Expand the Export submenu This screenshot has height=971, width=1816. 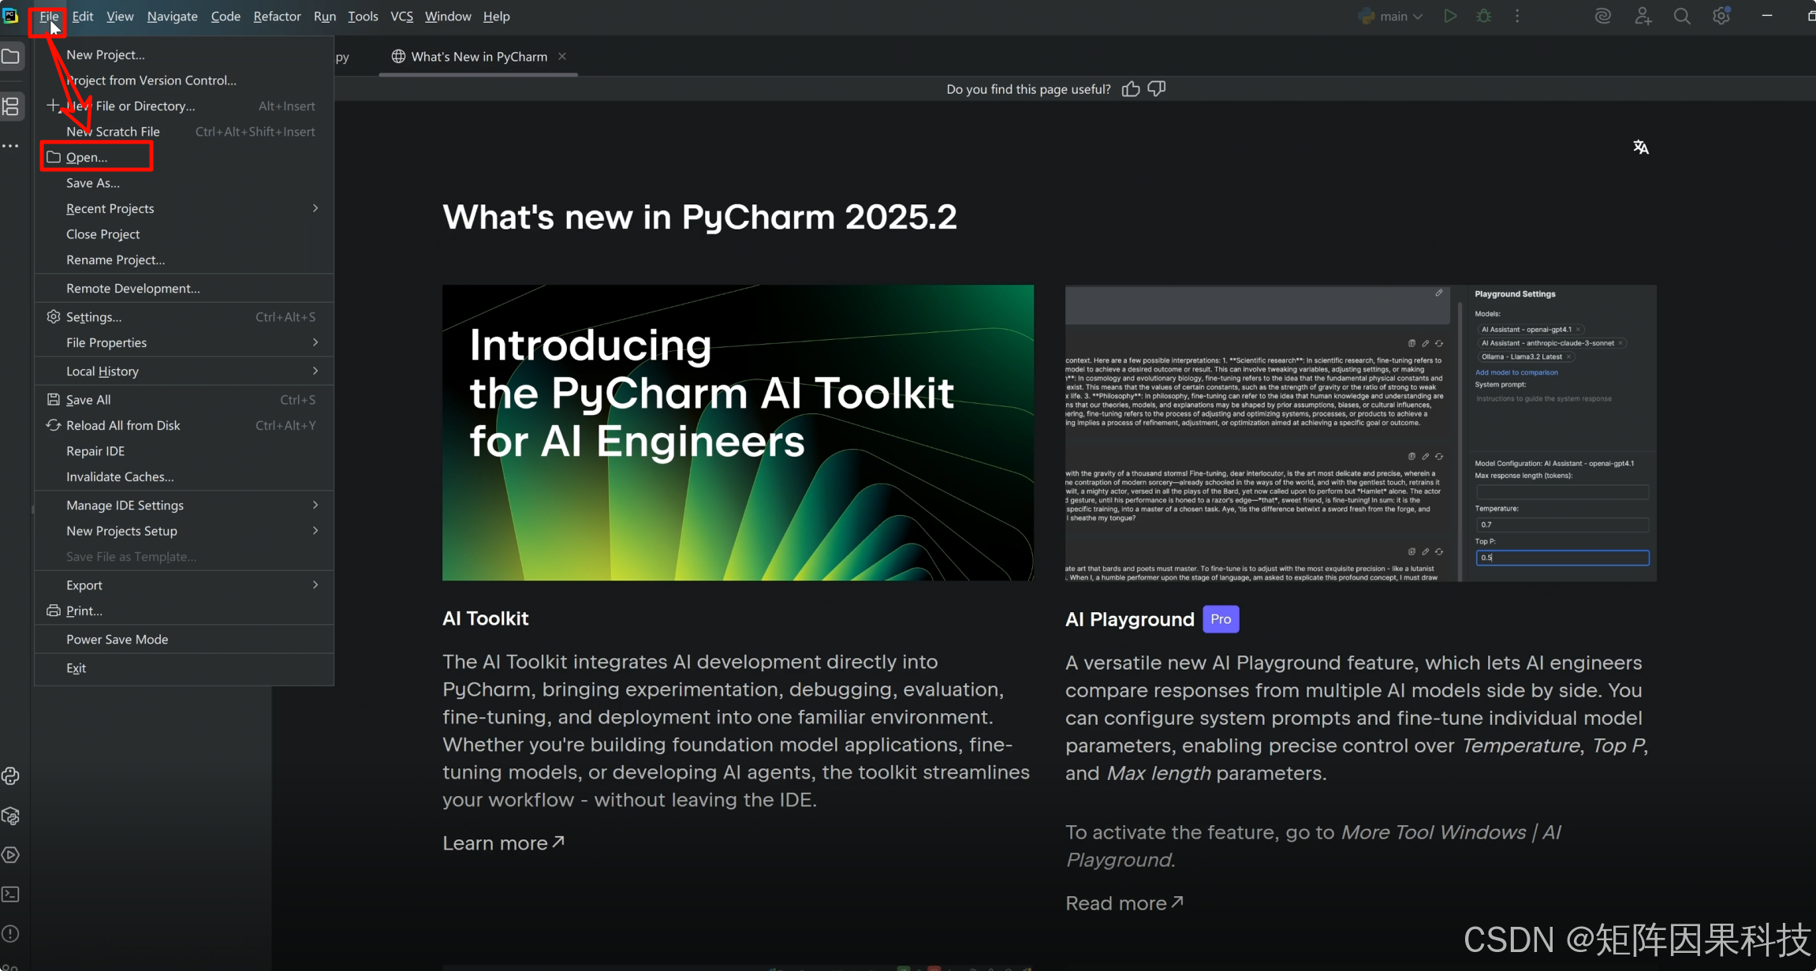click(x=84, y=584)
